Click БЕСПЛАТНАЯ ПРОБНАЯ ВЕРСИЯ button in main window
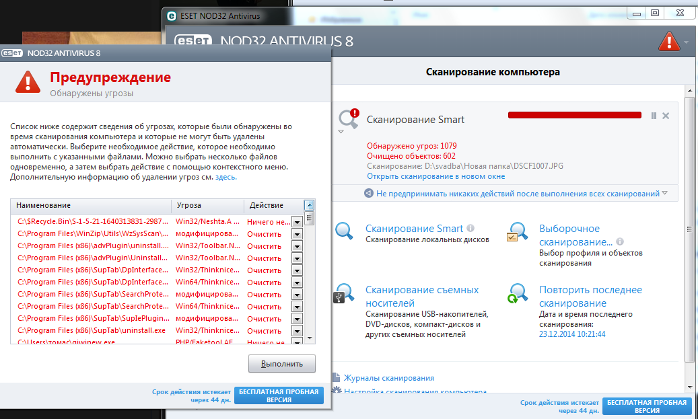Image resolution: width=698 pixels, height=419 pixels. tap(647, 406)
